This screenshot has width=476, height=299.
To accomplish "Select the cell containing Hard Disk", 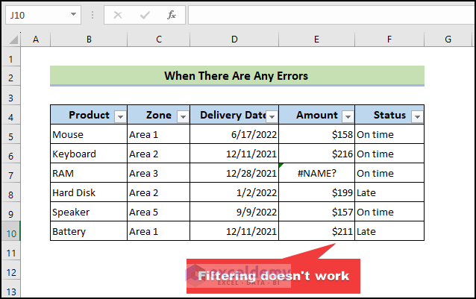I will pos(88,193).
